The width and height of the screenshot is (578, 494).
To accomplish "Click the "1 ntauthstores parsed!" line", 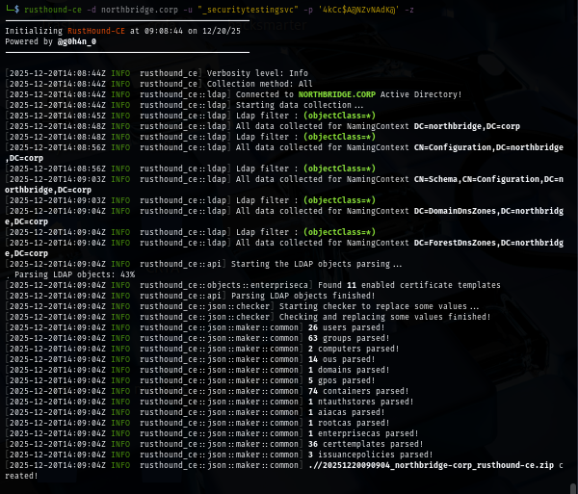I will coord(361,402).
